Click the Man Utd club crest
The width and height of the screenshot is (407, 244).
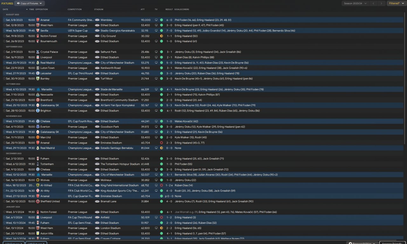(x=38, y=138)
